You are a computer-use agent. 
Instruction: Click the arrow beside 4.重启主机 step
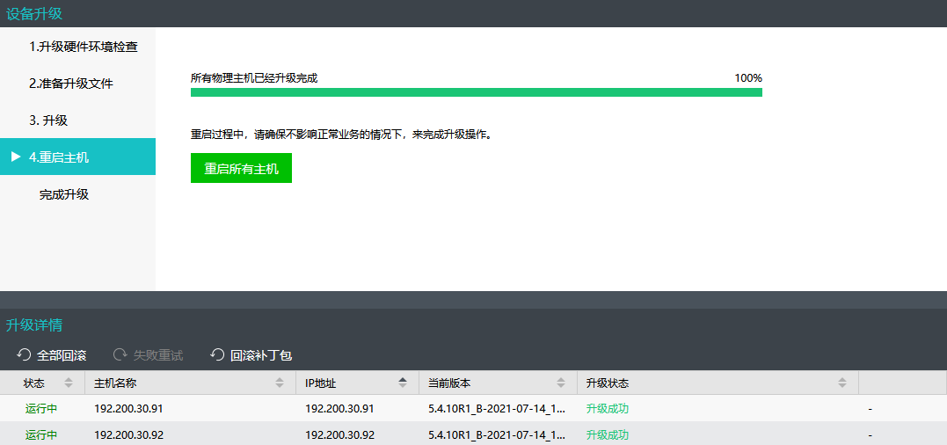click(16, 157)
